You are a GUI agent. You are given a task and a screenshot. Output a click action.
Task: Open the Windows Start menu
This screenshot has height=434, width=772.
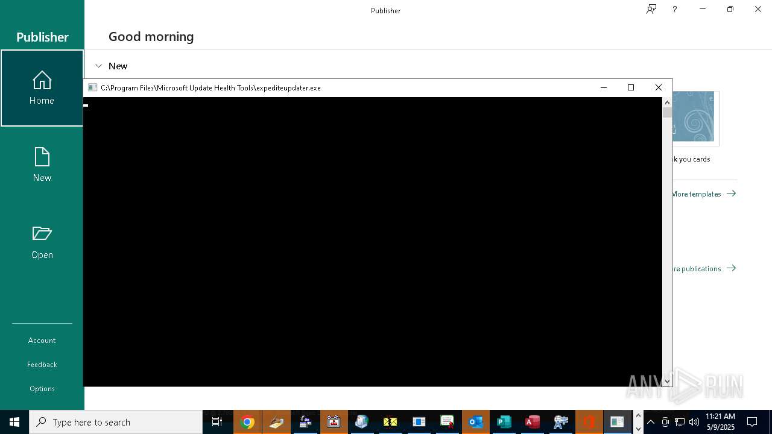14,422
